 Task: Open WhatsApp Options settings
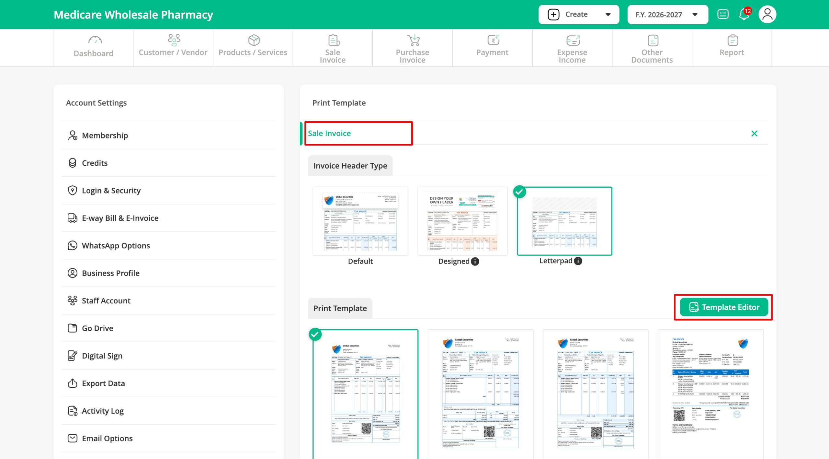116,246
